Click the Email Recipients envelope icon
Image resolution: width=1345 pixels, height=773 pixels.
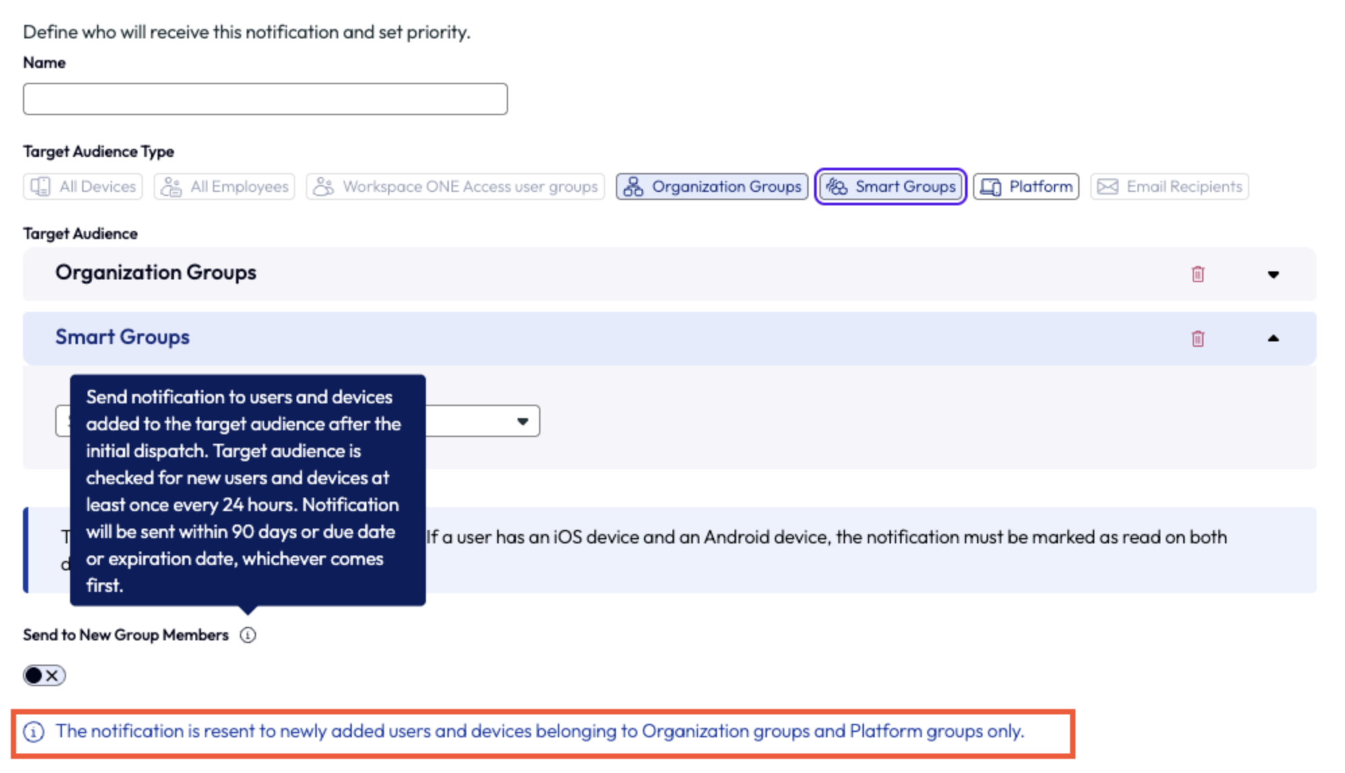[1108, 187]
